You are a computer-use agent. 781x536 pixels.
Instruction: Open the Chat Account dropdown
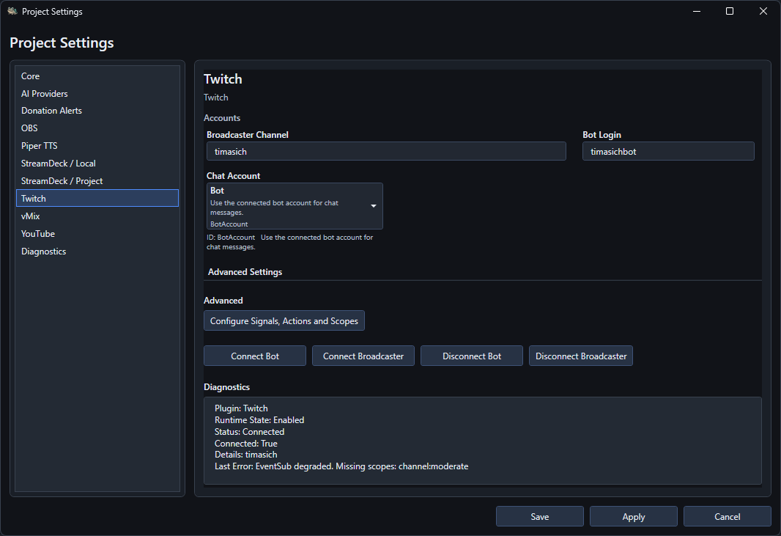(x=295, y=206)
